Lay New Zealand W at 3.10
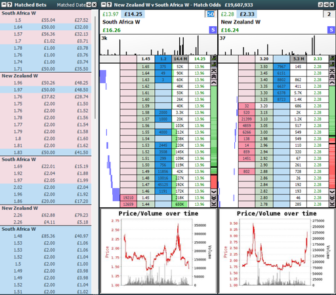The width and height of the screenshot is (336, 295). [247, 119]
